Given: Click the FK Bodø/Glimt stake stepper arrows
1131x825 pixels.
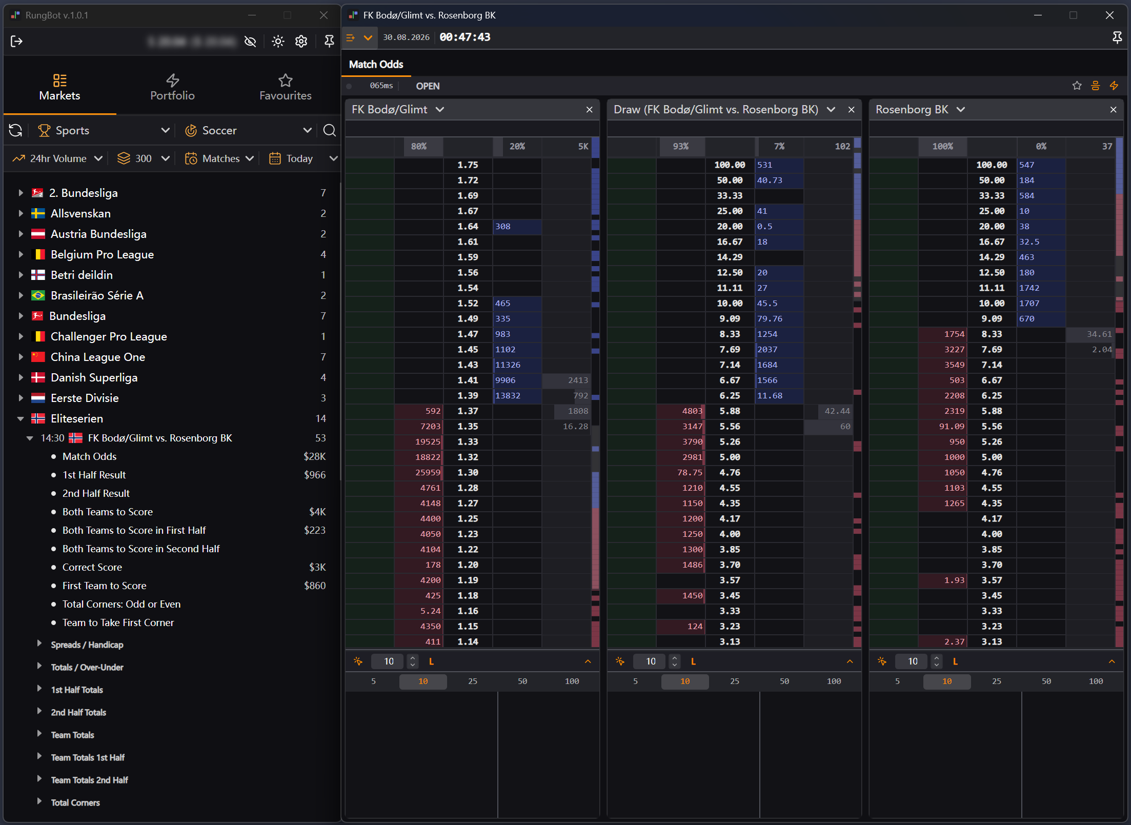Looking at the screenshot, I should pyautogui.click(x=413, y=661).
